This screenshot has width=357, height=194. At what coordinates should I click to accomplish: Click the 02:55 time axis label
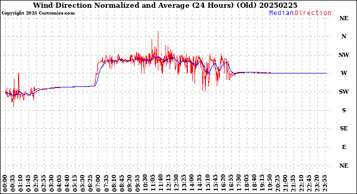(x=44, y=183)
